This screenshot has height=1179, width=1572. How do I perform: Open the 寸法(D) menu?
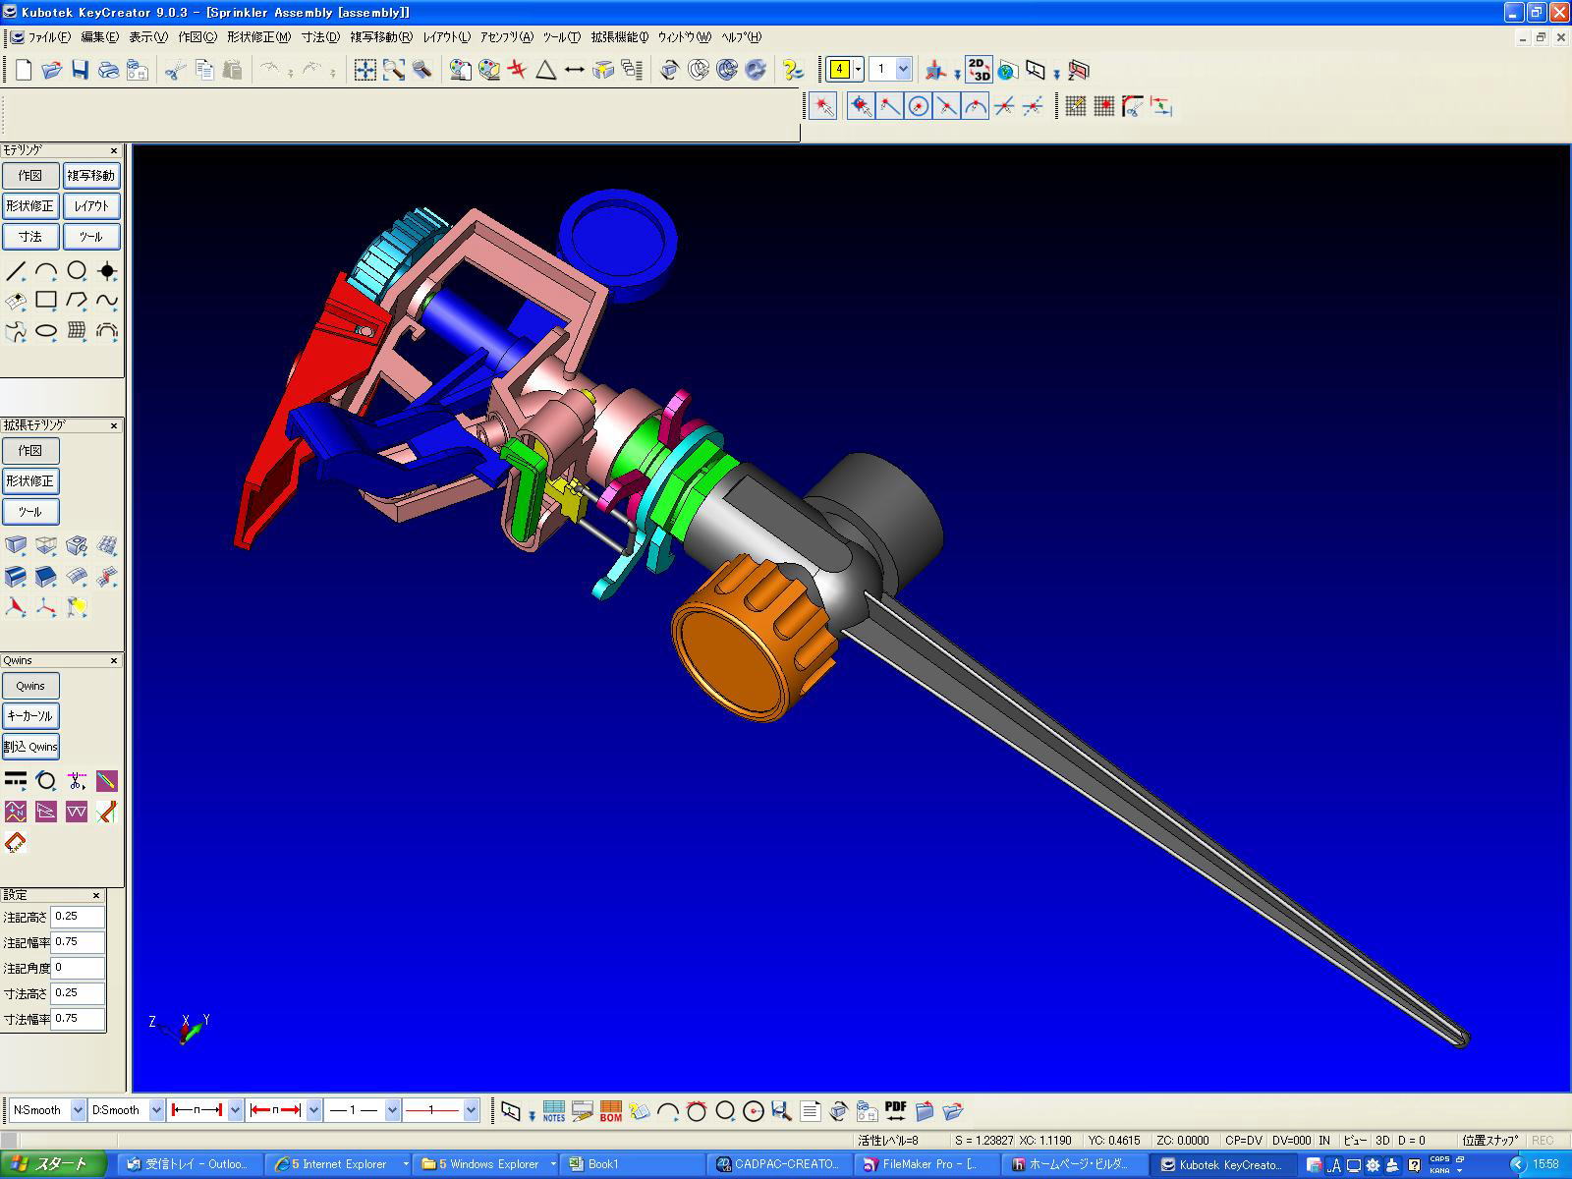pos(320,37)
